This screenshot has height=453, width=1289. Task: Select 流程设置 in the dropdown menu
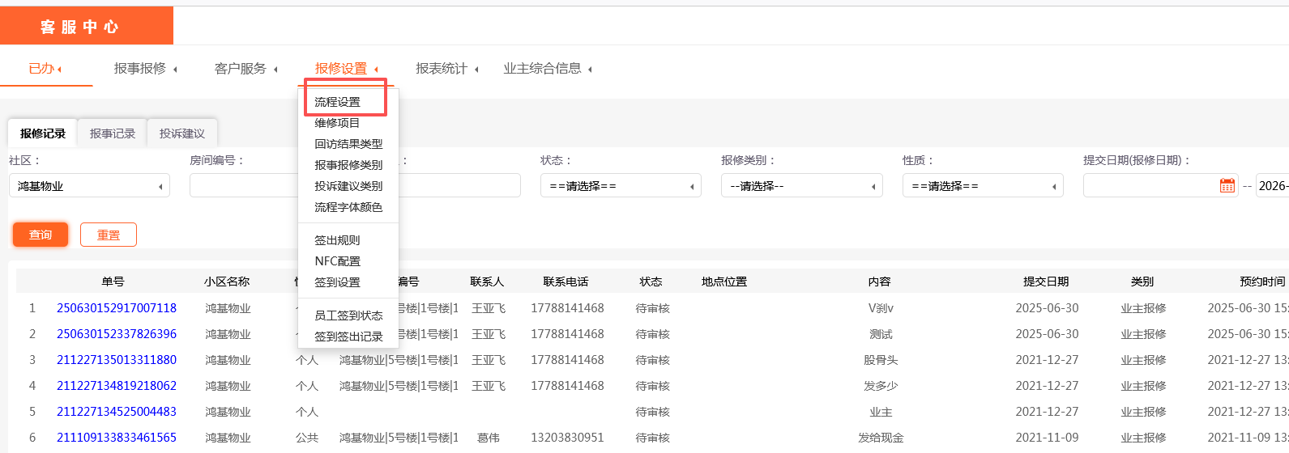tap(338, 102)
